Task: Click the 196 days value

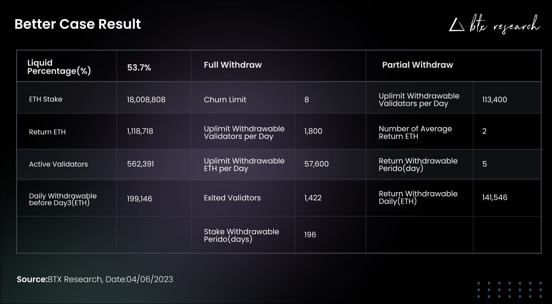Action: [x=310, y=235]
